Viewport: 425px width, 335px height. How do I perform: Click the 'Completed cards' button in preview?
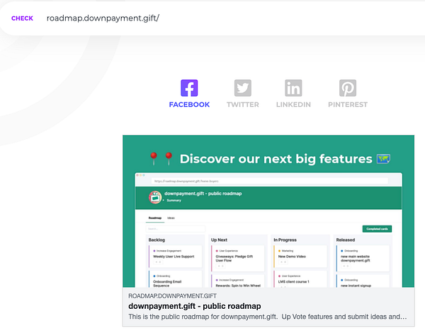tap(377, 229)
